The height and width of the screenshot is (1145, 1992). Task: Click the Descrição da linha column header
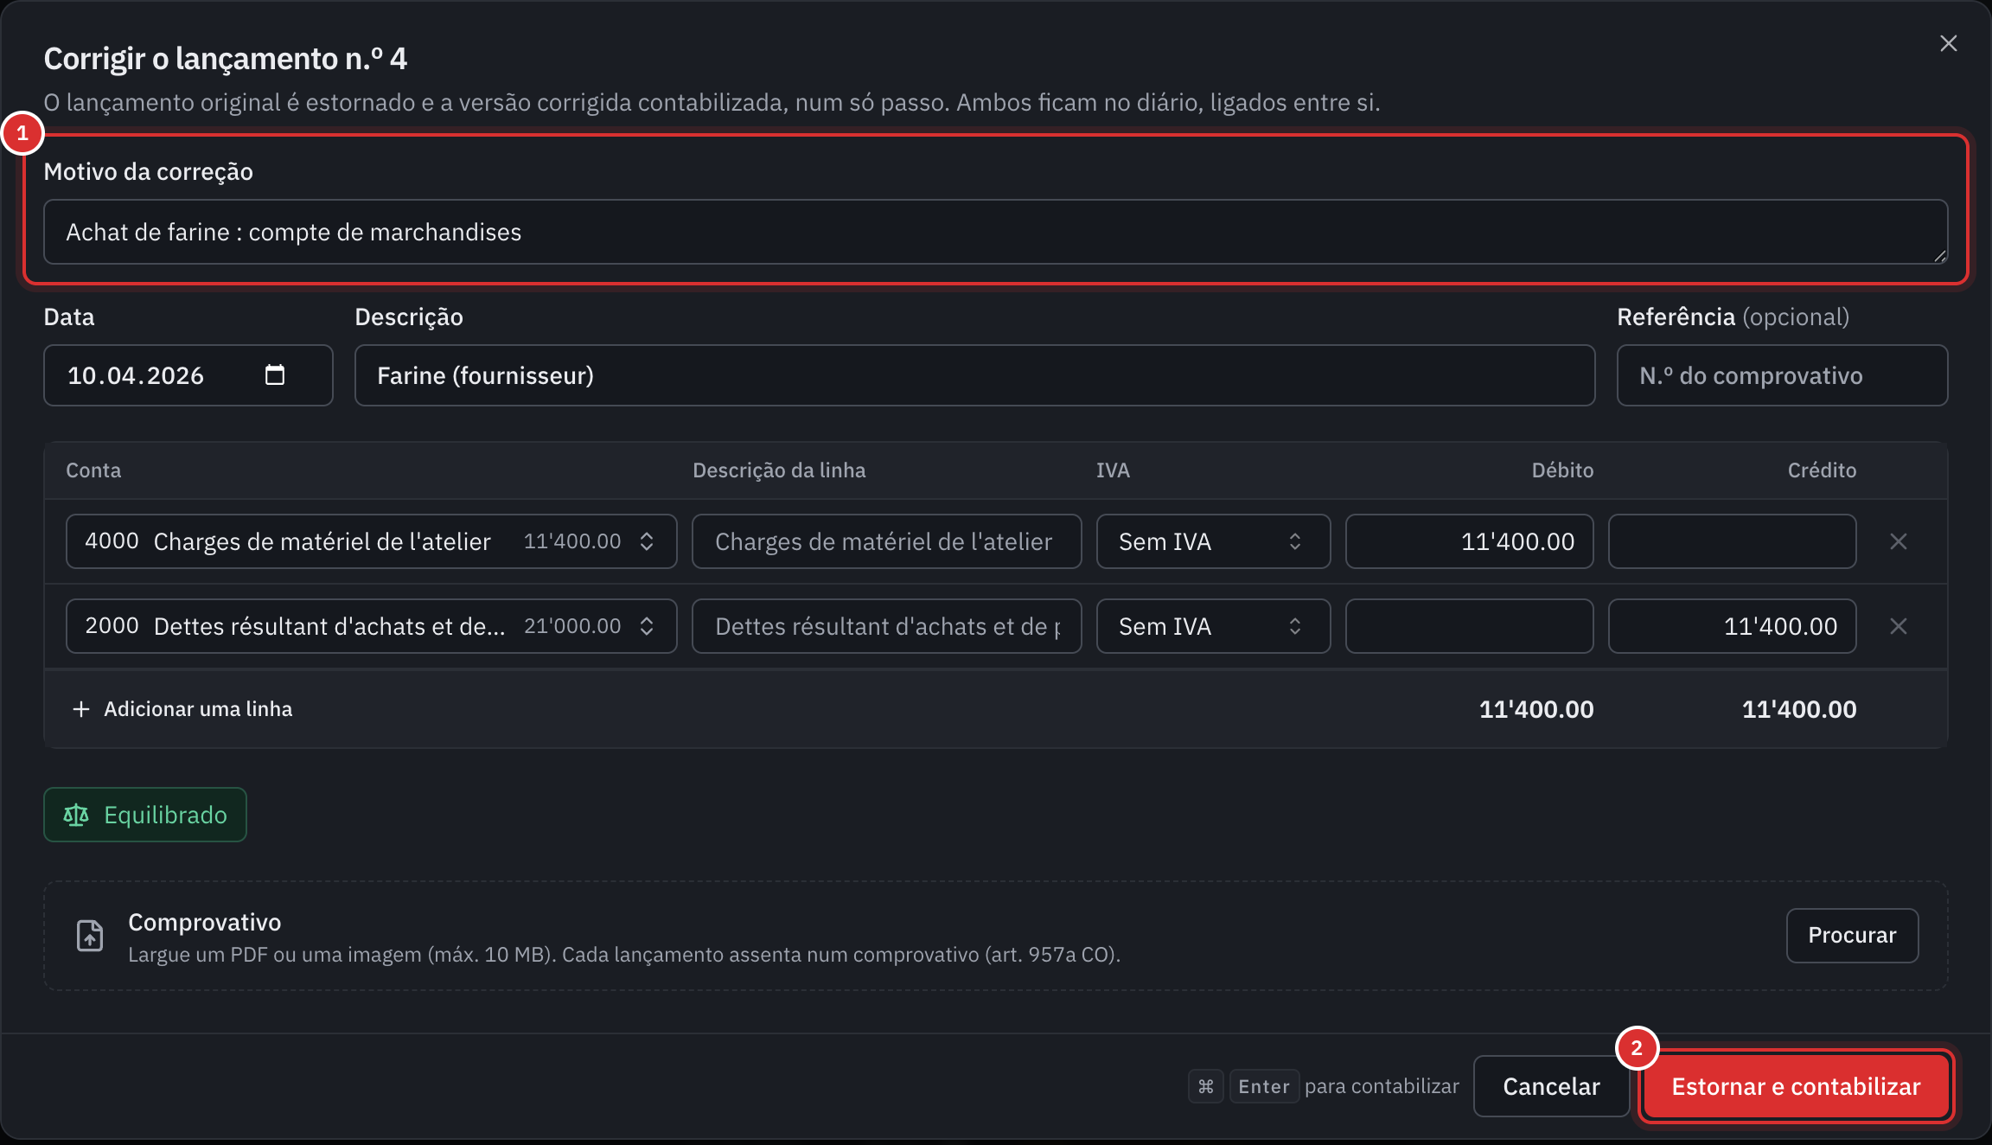coord(779,470)
